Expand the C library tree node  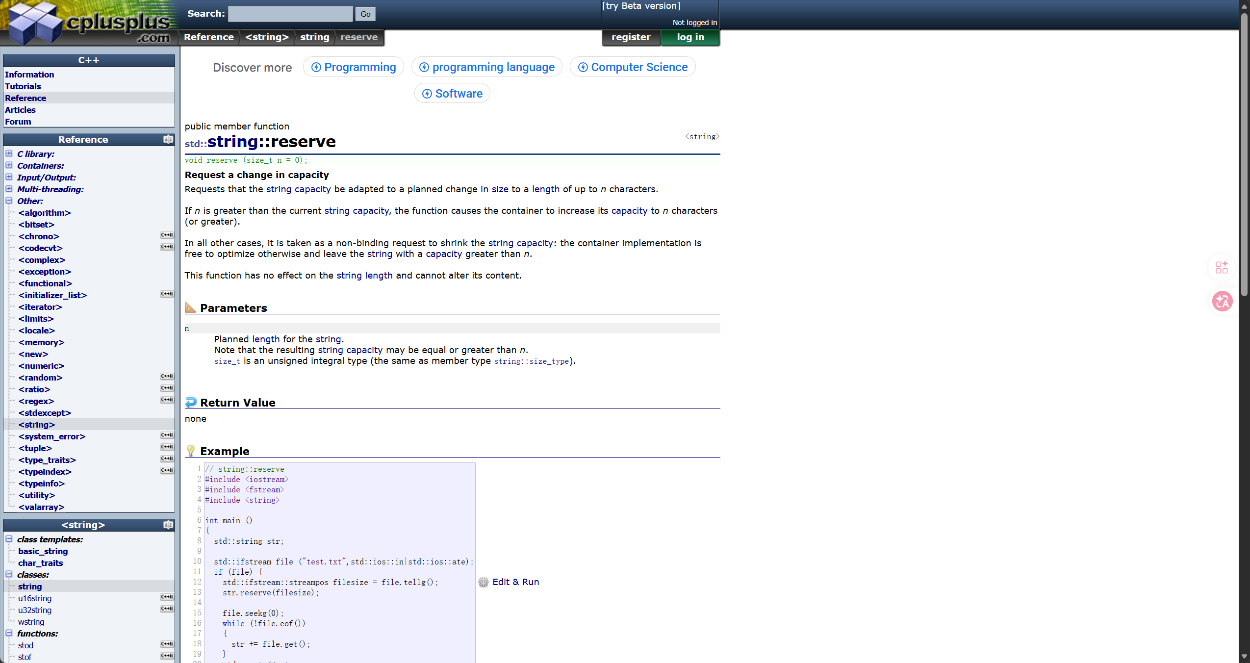pos(9,153)
